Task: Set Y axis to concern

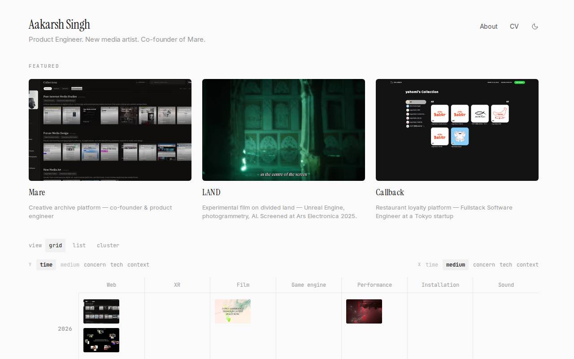Action: pos(95,265)
